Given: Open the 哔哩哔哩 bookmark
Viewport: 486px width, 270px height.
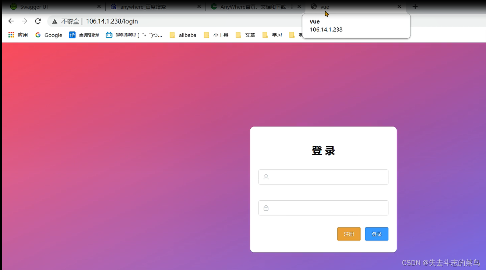Looking at the screenshot, I should tap(134, 35).
